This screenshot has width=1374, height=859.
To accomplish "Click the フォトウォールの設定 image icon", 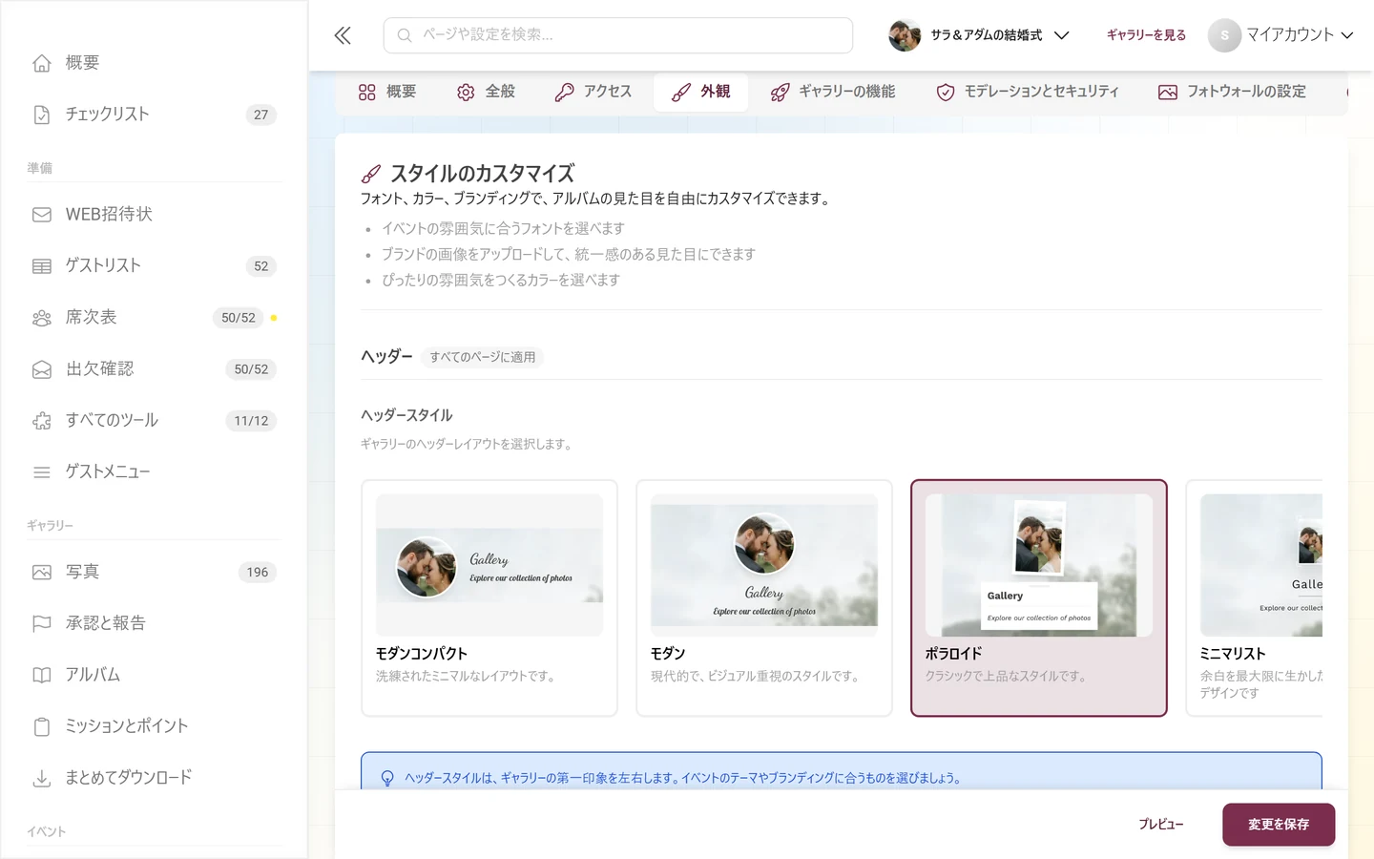I will coord(1168,93).
